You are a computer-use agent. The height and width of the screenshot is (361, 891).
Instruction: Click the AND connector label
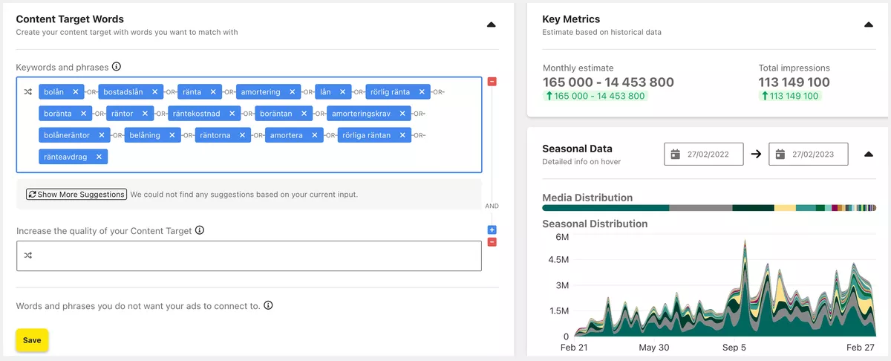(x=492, y=206)
